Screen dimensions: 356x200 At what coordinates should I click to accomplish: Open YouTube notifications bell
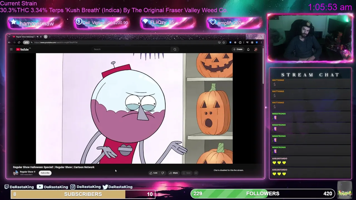(x=248, y=49)
